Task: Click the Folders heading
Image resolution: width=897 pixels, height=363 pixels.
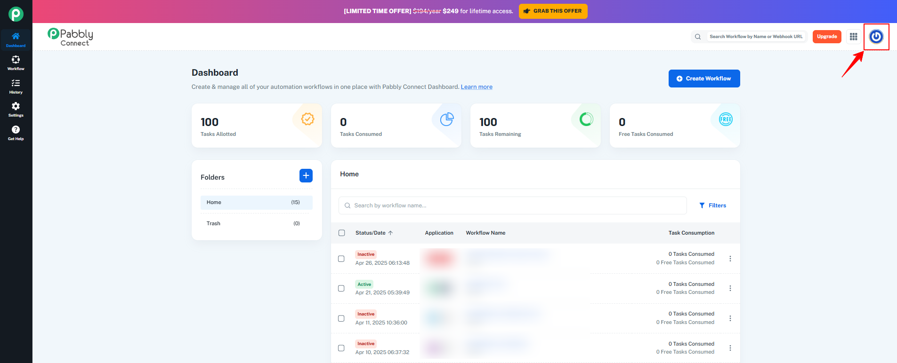Action: click(212, 177)
